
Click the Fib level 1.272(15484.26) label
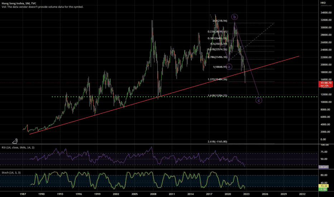coord(217,80)
